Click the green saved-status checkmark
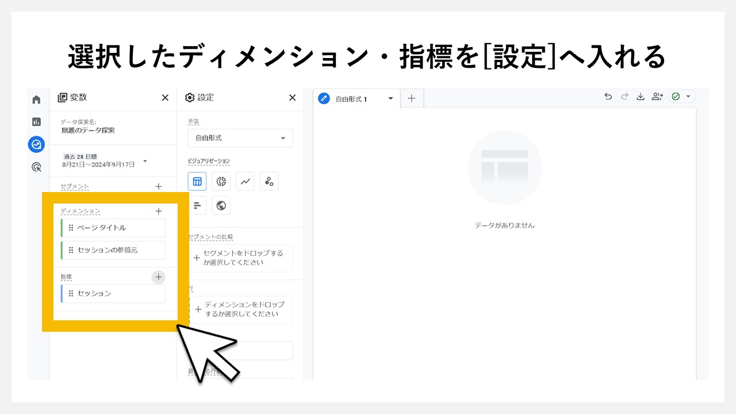This screenshot has height=414, width=736. 677,97
